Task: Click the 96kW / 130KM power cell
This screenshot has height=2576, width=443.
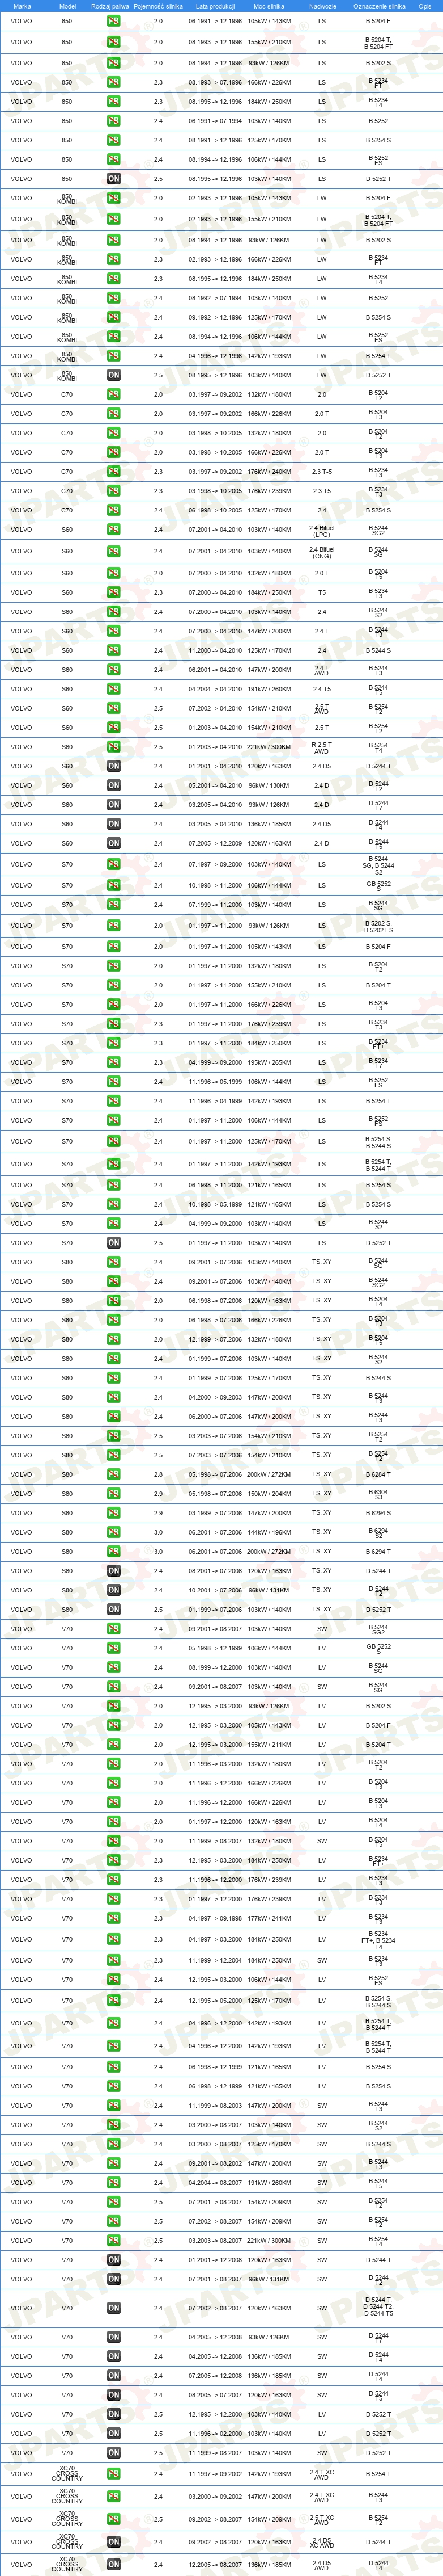Action: (x=270, y=785)
